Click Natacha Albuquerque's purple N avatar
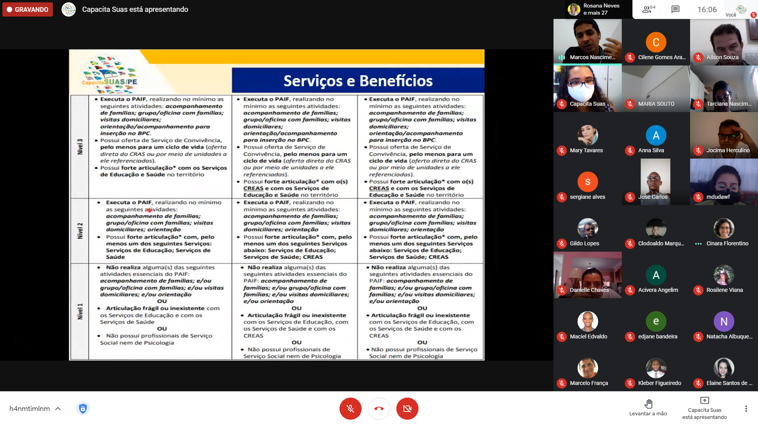The height and width of the screenshot is (426, 758). pos(724,321)
